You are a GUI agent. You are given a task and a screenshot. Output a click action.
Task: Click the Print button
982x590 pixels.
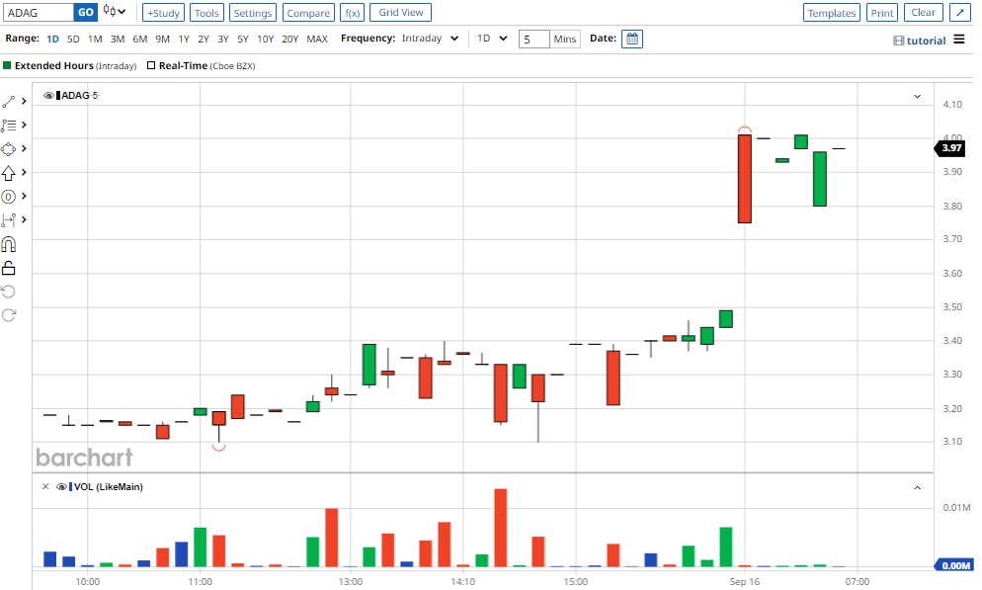(x=882, y=13)
